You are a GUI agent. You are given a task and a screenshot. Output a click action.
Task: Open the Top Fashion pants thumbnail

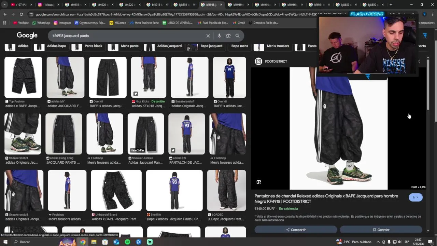23,77
